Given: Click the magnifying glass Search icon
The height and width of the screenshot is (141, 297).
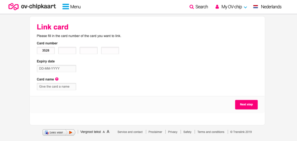Looking at the screenshot, I should pos(192,7).
